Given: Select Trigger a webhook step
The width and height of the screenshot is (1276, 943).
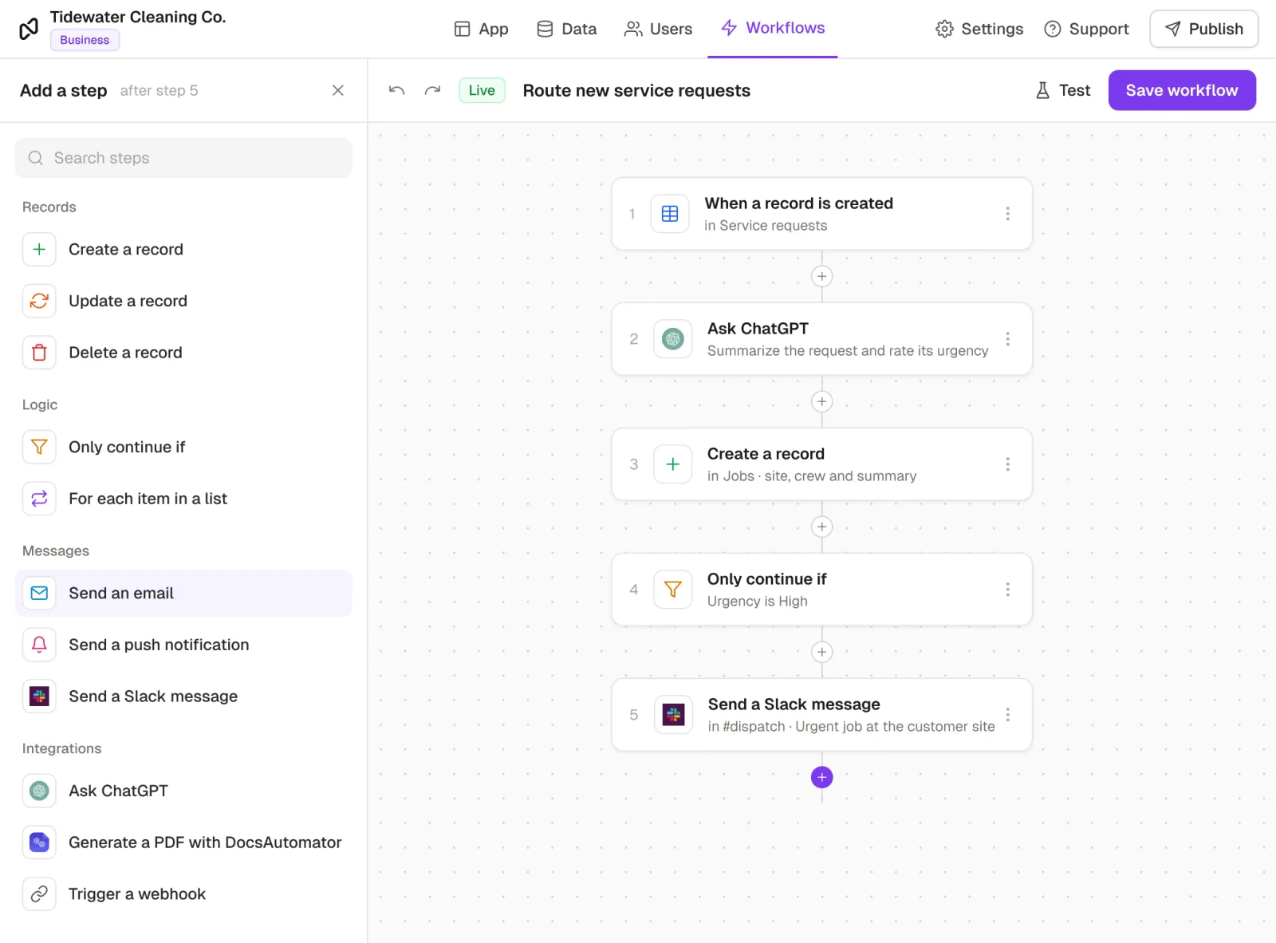Looking at the screenshot, I should (183, 894).
